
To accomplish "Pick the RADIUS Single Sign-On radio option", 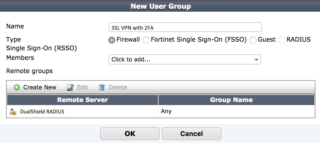I will click(x=282, y=40).
